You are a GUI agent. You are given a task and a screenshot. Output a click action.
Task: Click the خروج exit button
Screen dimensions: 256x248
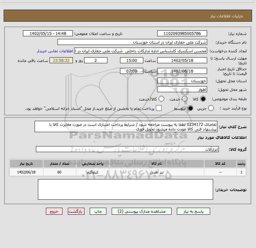click(54, 211)
